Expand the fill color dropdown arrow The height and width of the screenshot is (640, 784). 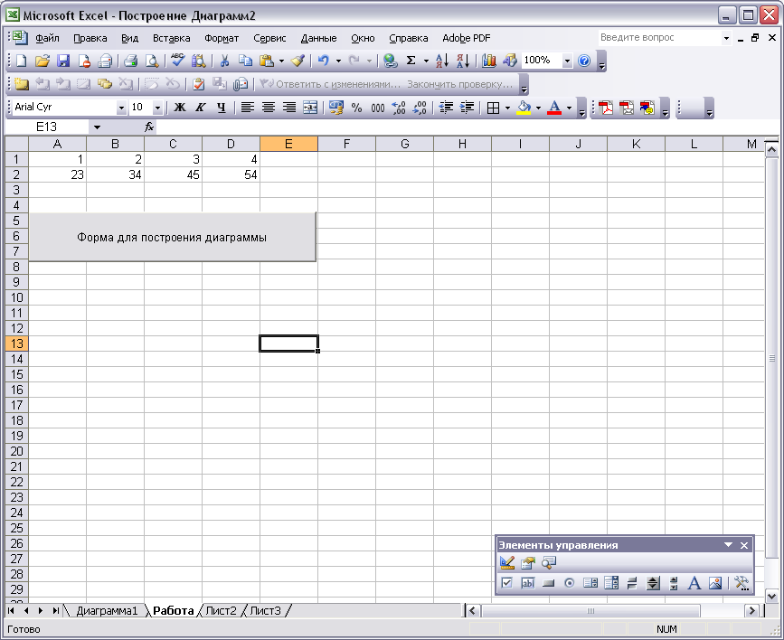539,108
